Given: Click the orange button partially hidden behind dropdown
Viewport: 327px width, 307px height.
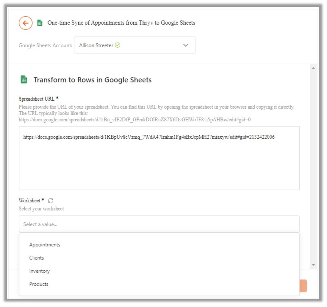Looking at the screenshot, I should click(x=303, y=286).
